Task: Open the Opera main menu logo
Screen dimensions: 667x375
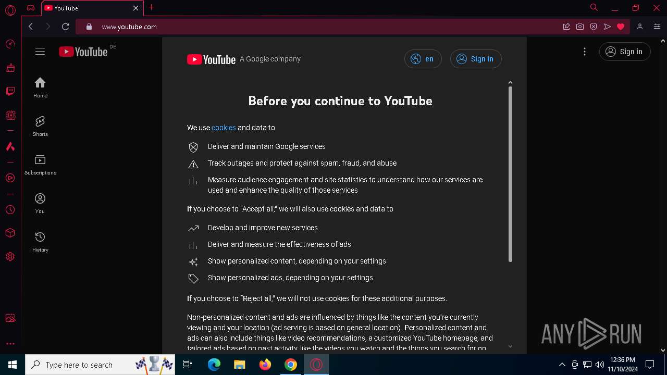Action: [10, 10]
